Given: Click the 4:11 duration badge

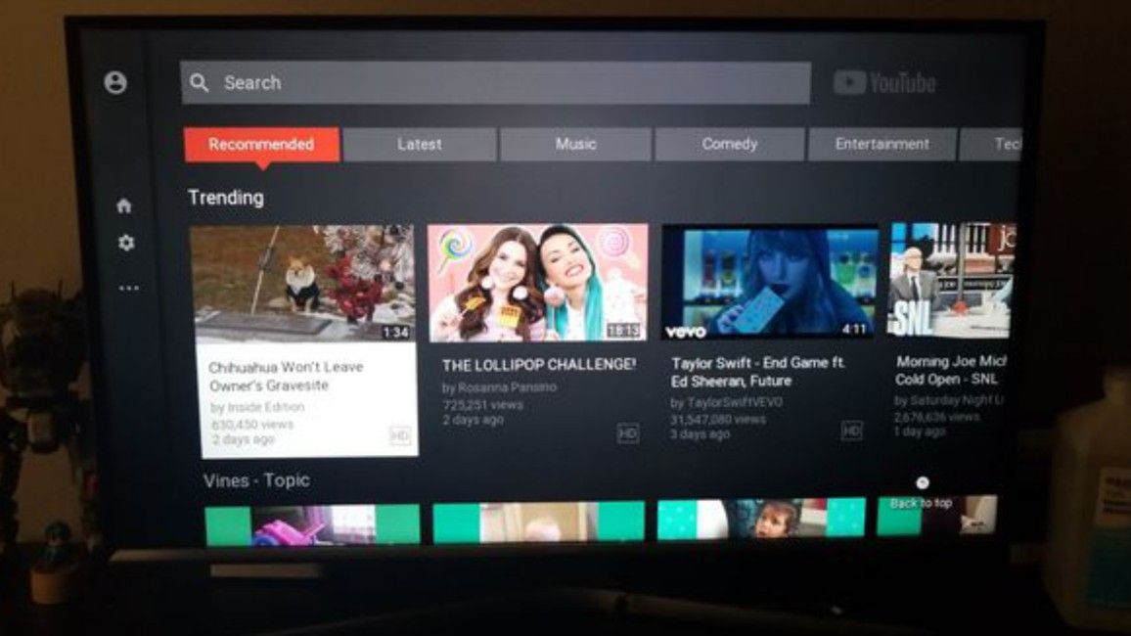Looking at the screenshot, I should tap(855, 329).
